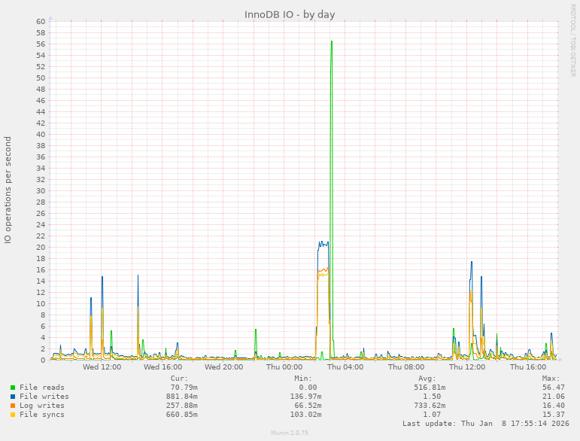Select the Log writes max value 16.40
The width and height of the screenshot is (580, 441).
(x=554, y=406)
